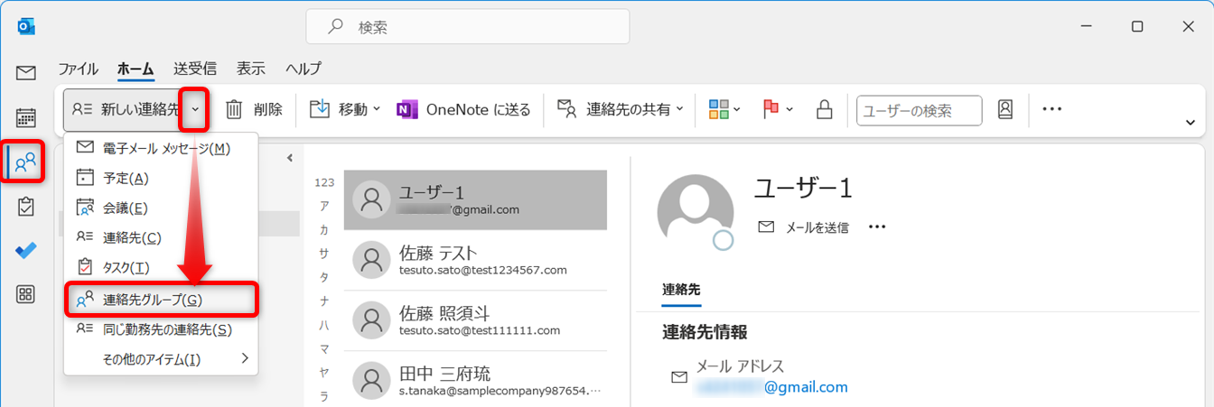The image size is (1214, 407).
Task: Click the Address Book icon
Action: coord(1005,109)
